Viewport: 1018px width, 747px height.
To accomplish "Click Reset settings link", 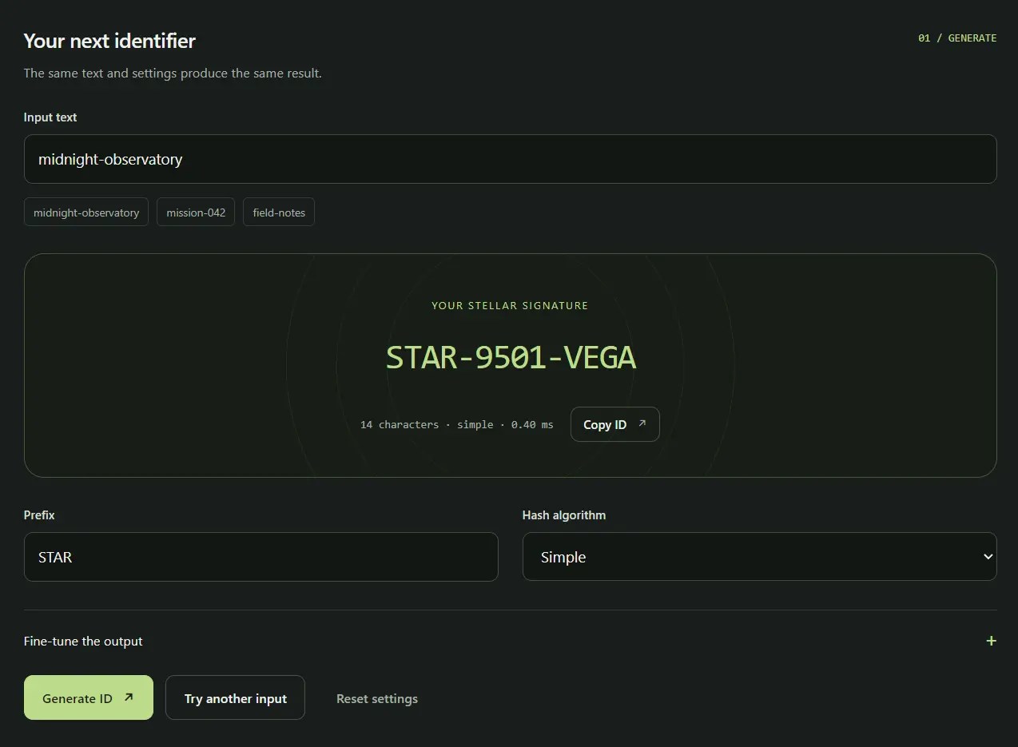I will (377, 698).
